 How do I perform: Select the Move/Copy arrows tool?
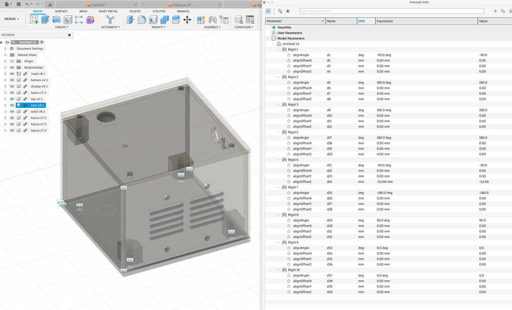click(x=187, y=19)
